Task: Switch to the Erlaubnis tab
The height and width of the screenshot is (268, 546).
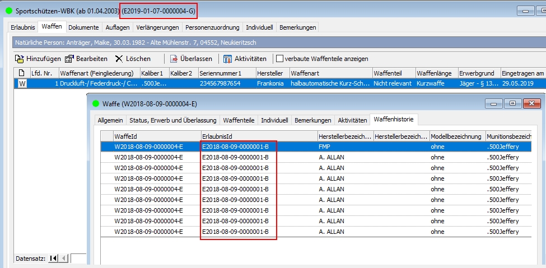Action: click(x=23, y=27)
